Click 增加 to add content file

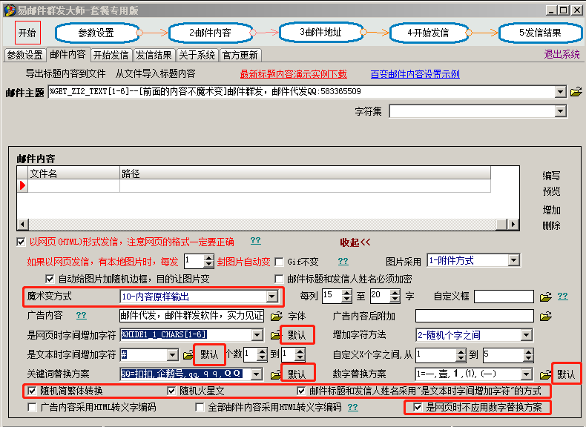point(551,210)
